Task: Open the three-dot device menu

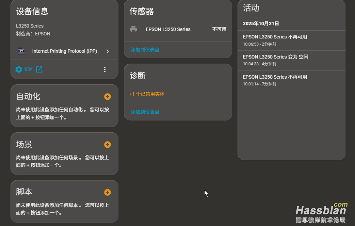Action: click(x=104, y=69)
